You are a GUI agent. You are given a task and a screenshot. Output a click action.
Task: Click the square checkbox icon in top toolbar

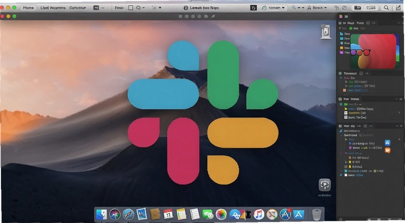[x=131, y=8]
